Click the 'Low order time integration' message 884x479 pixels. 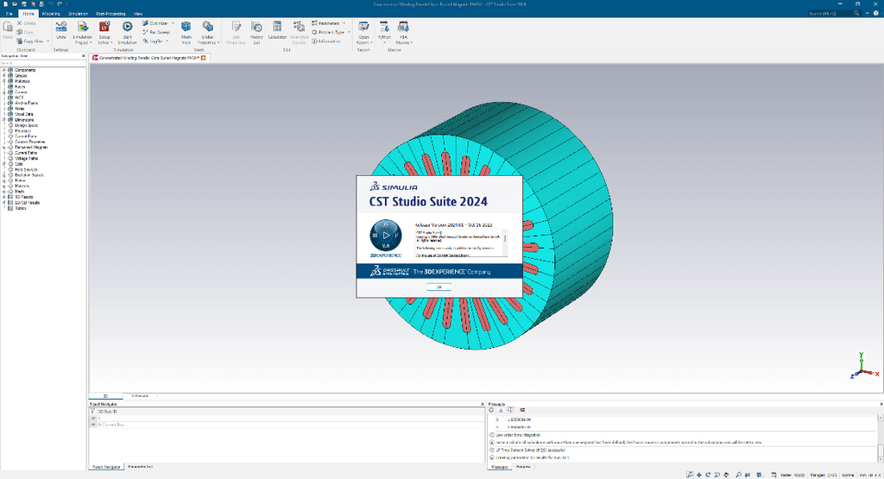pos(518,435)
